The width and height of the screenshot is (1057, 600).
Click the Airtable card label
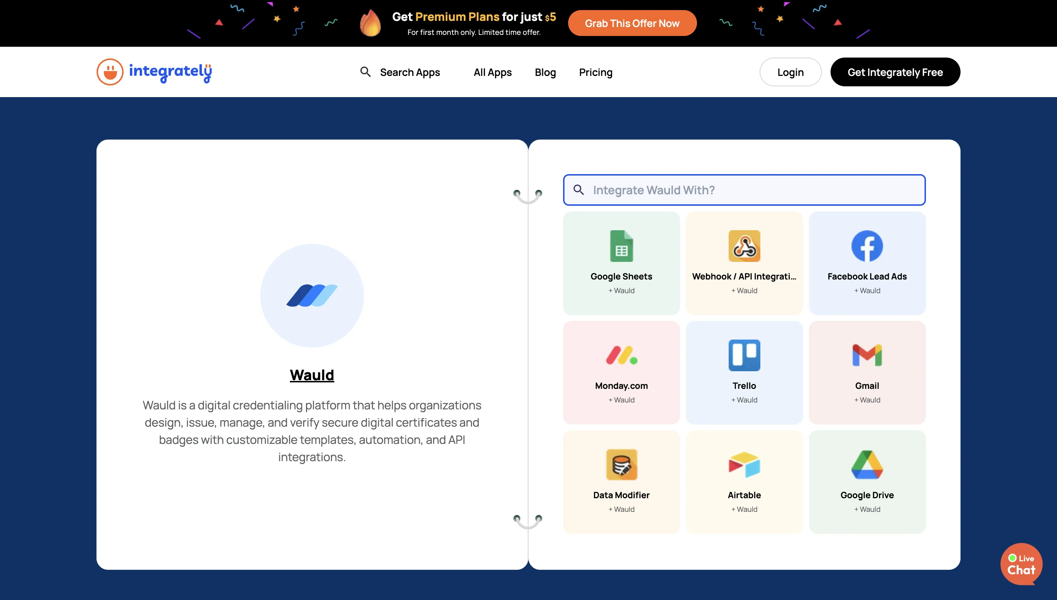click(744, 495)
